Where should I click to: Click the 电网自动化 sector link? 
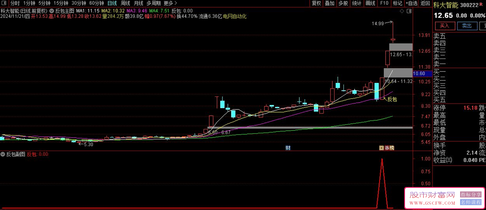(x=235, y=17)
